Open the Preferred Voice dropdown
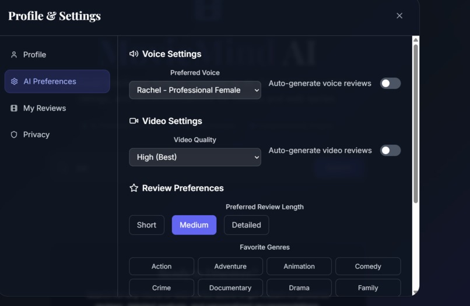470x306 pixels. coord(195,90)
